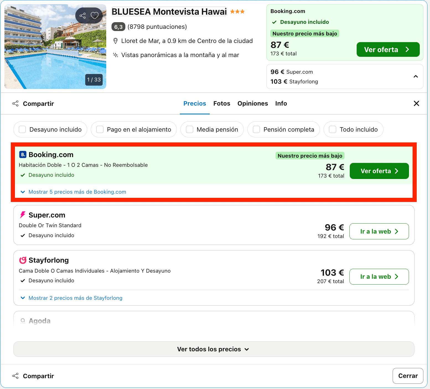
Task: Open the Opiniones tab
Action: coord(253,103)
